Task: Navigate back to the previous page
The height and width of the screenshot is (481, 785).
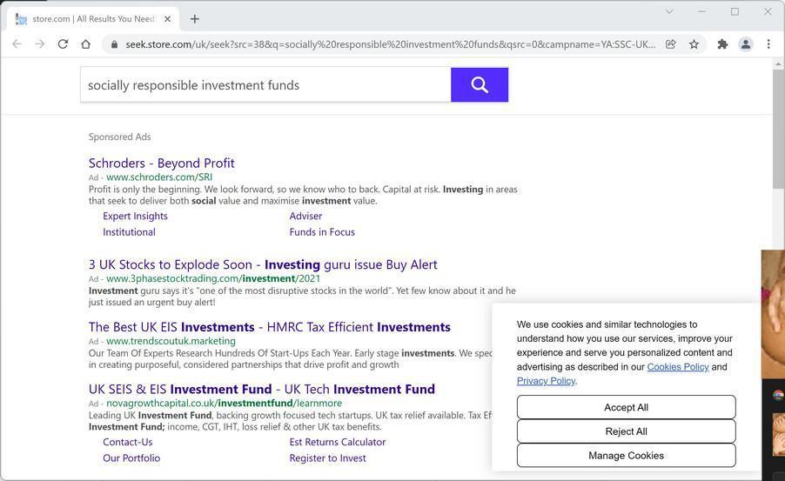Action: pyautogui.click(x=17, y=44)
